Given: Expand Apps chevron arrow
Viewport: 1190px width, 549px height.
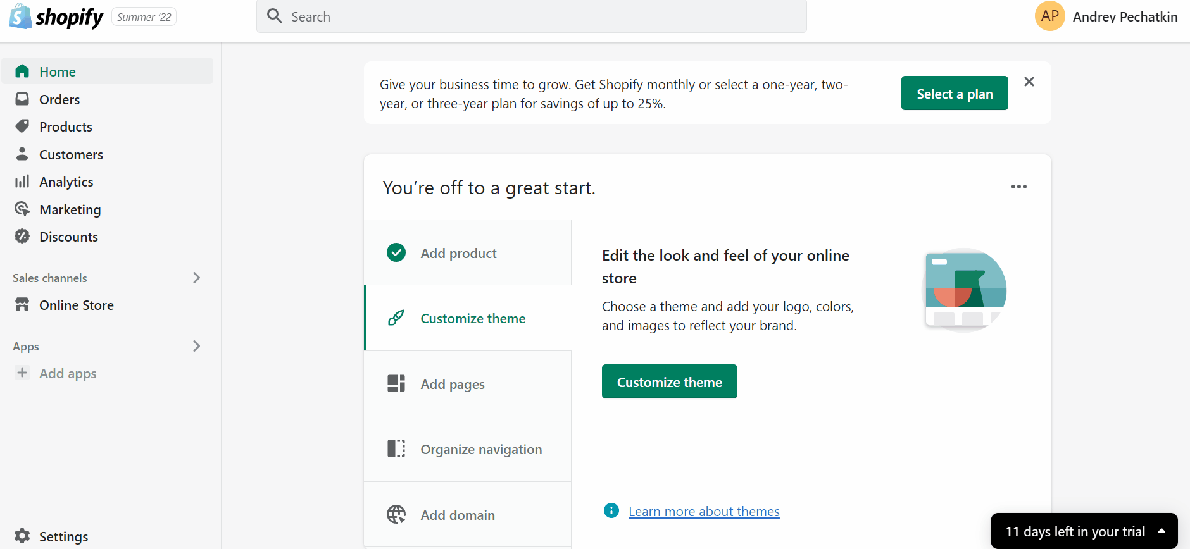Looking at the screenshot, I should point(196,346).
